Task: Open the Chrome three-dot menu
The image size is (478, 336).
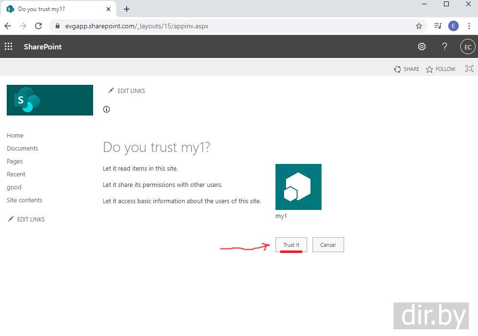Action: 469,26
